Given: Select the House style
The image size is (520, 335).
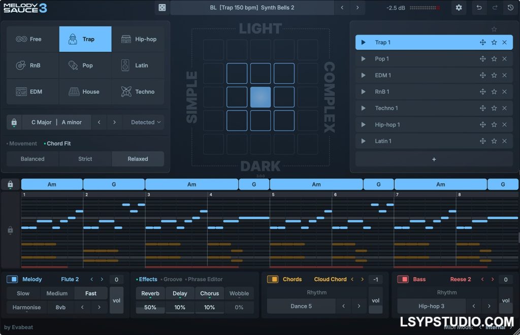Looking at the screenshot, I should coord(85,92).
